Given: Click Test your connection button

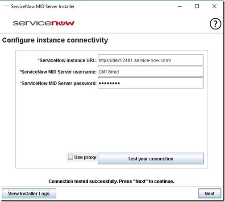Looking at the screenshot, I should tap(150, 159).
